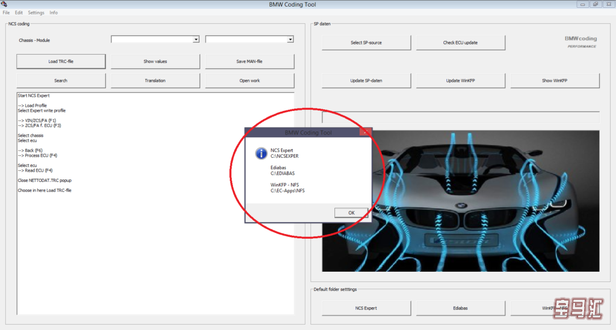The image size is (616, 330).
Task: Click 'C:\EDIABAS' path in dialog
Action: (283, 173)
